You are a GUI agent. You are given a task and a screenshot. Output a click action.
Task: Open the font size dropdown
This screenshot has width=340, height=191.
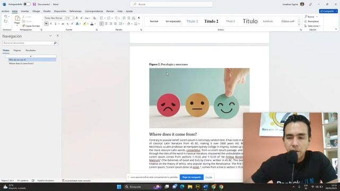73,18
